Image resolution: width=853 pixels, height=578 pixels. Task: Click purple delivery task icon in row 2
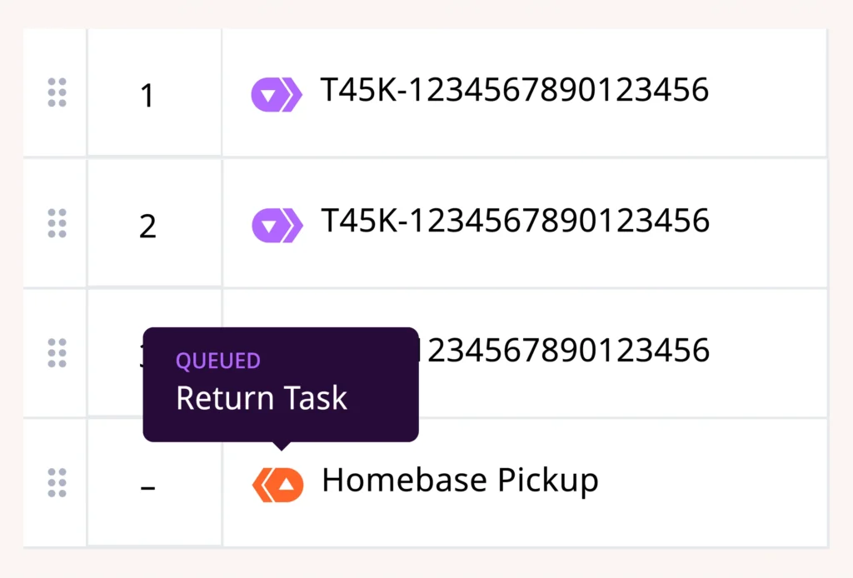click(x=277, y=225)
